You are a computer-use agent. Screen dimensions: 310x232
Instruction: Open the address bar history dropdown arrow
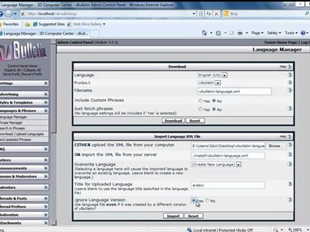[194, 14]
